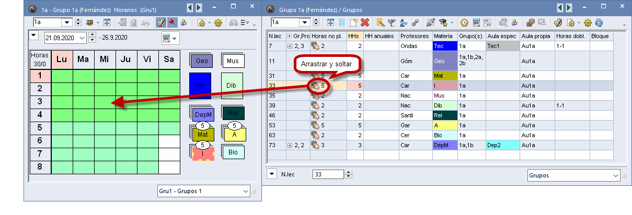This screenshot has width=632, height=215.
Task: Select the Ju day column header
Action: pyautogui.click(x=126, y=59)
